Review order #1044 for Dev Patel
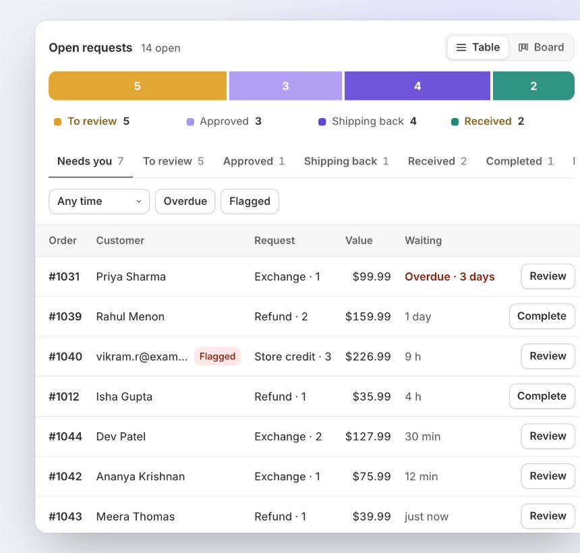Viewport: 580px width, 553px height. (x=548, y=436)
